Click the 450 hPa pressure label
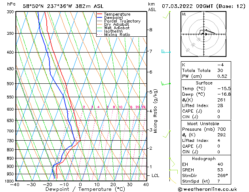249x192 pixels. (11, 69)
